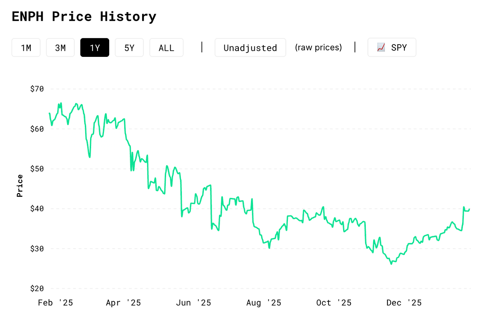Viewport: 497px width, 324px height.
Task: Enable the SPY comparison overlay
Action: pyautogui.click(x=392, y=48)
